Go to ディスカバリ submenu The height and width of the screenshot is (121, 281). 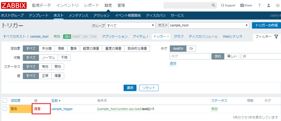156,16
